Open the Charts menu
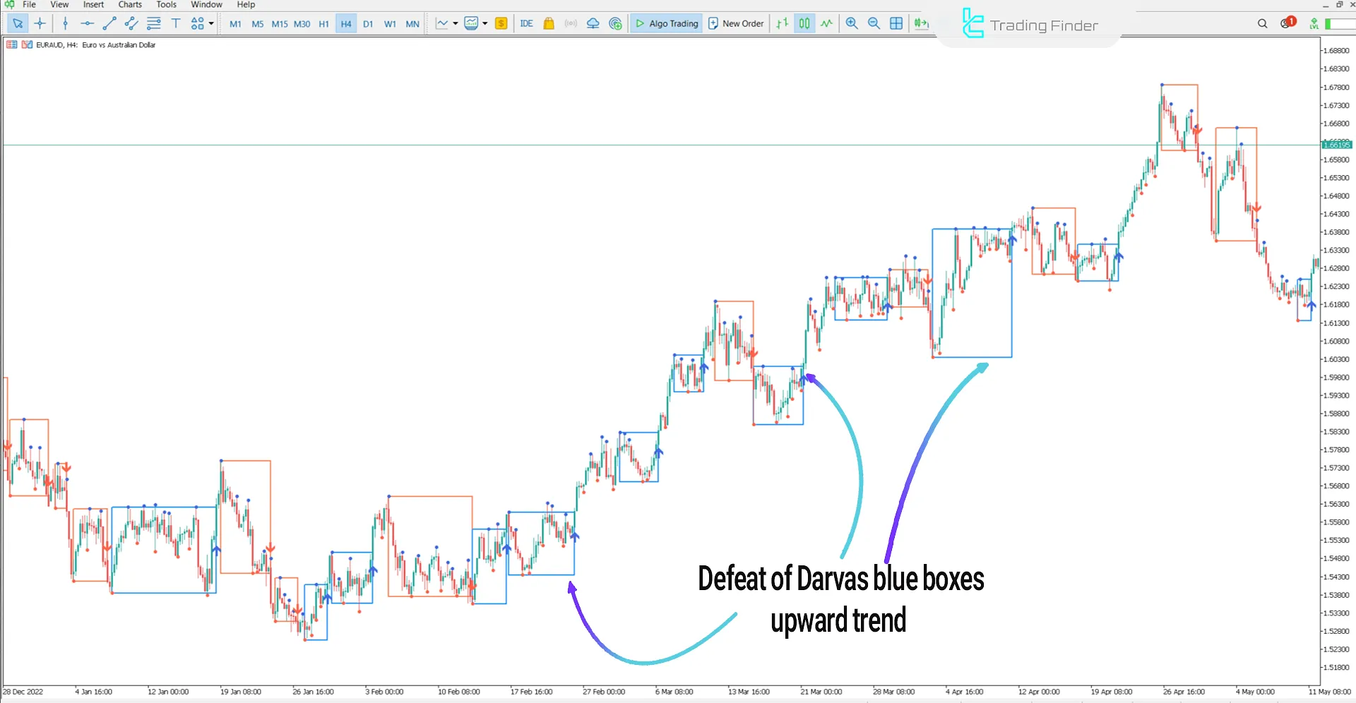This screenshot has width=1356, height=703. pyautogui.click(x=129, y=4)
